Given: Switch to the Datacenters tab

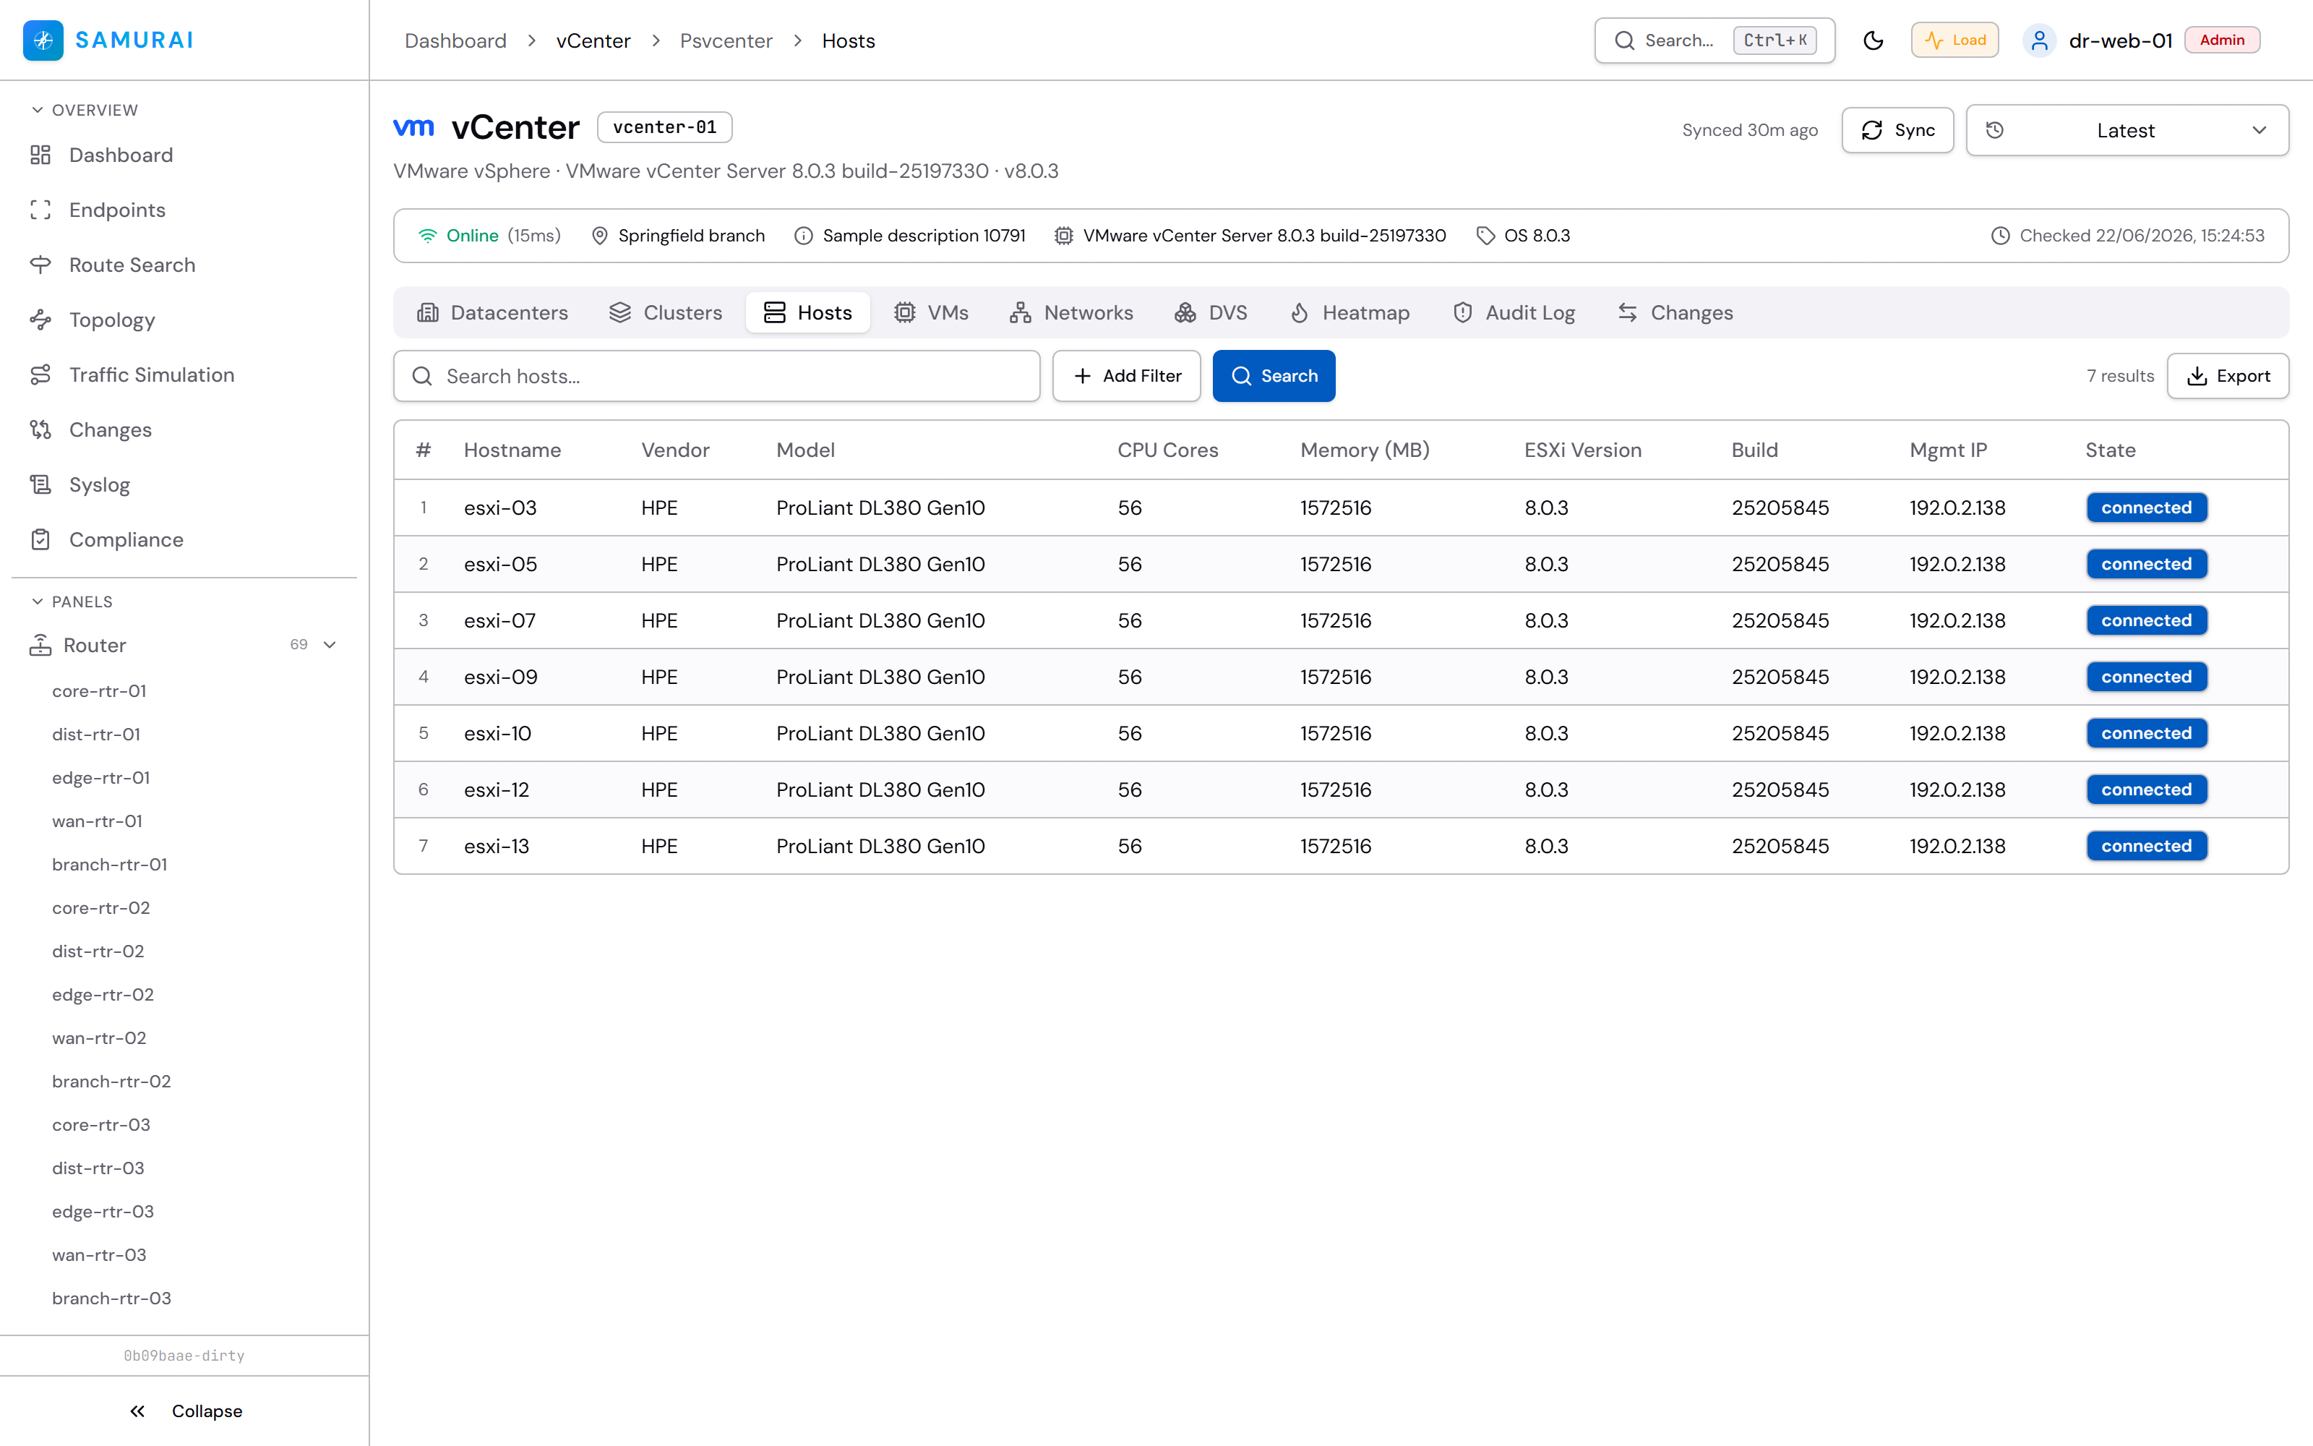Looking at the screenshot, I should 493,313.
